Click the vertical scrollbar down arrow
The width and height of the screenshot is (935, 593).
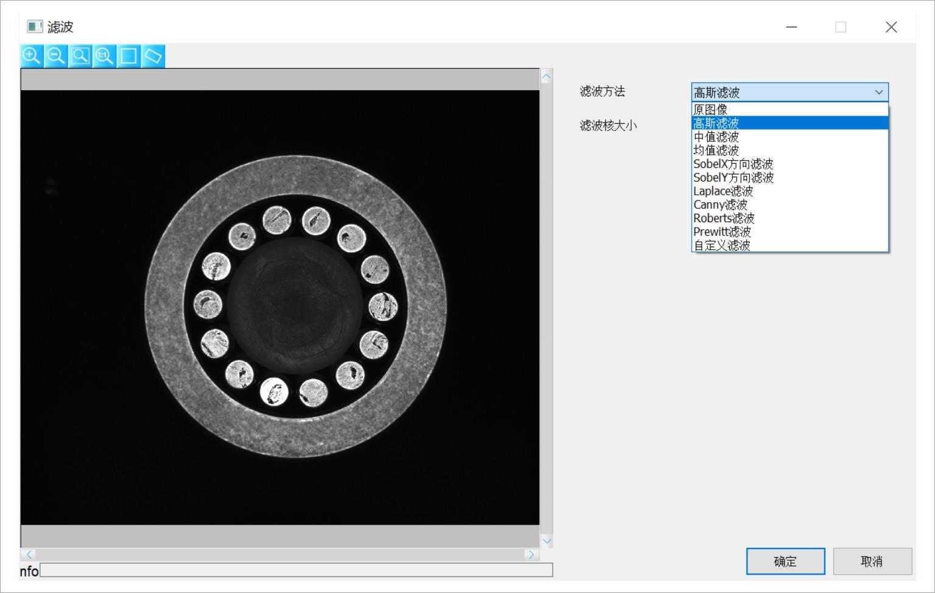546,541
